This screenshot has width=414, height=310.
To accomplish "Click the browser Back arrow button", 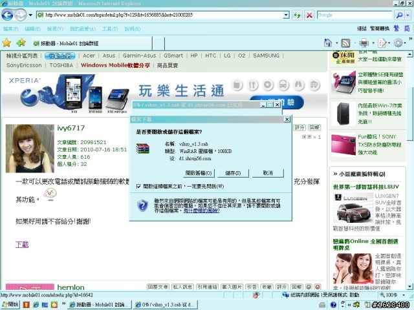I will point(7,15).
